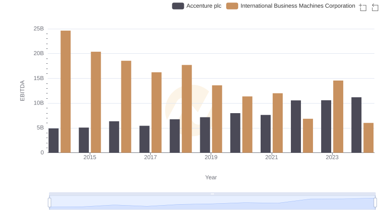Click the 2017 x-axis label
The image size is (384, 221).
pos(150,157)
